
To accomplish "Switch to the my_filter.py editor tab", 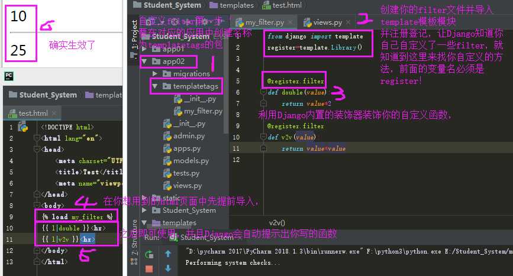I will pyautogui.click(x=264, y=22).
